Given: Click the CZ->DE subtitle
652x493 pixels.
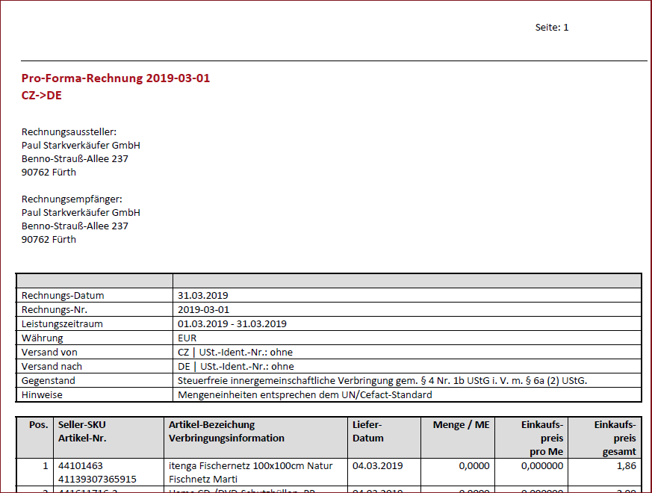Looking at the screenshot, I should [41, 95].
